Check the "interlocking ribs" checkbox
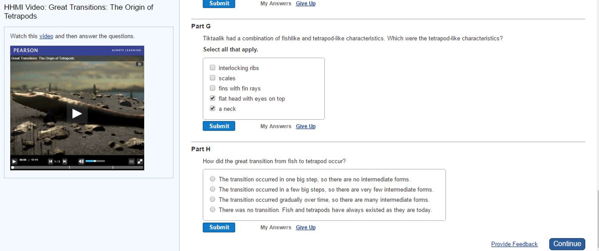This screenshot has width=599, height=251. pos(213,68)
